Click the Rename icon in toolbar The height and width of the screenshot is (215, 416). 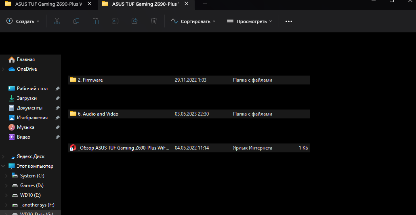[x=115, y=21]
